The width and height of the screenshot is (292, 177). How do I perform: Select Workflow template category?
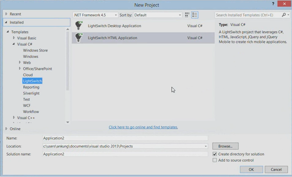[31, 112]
